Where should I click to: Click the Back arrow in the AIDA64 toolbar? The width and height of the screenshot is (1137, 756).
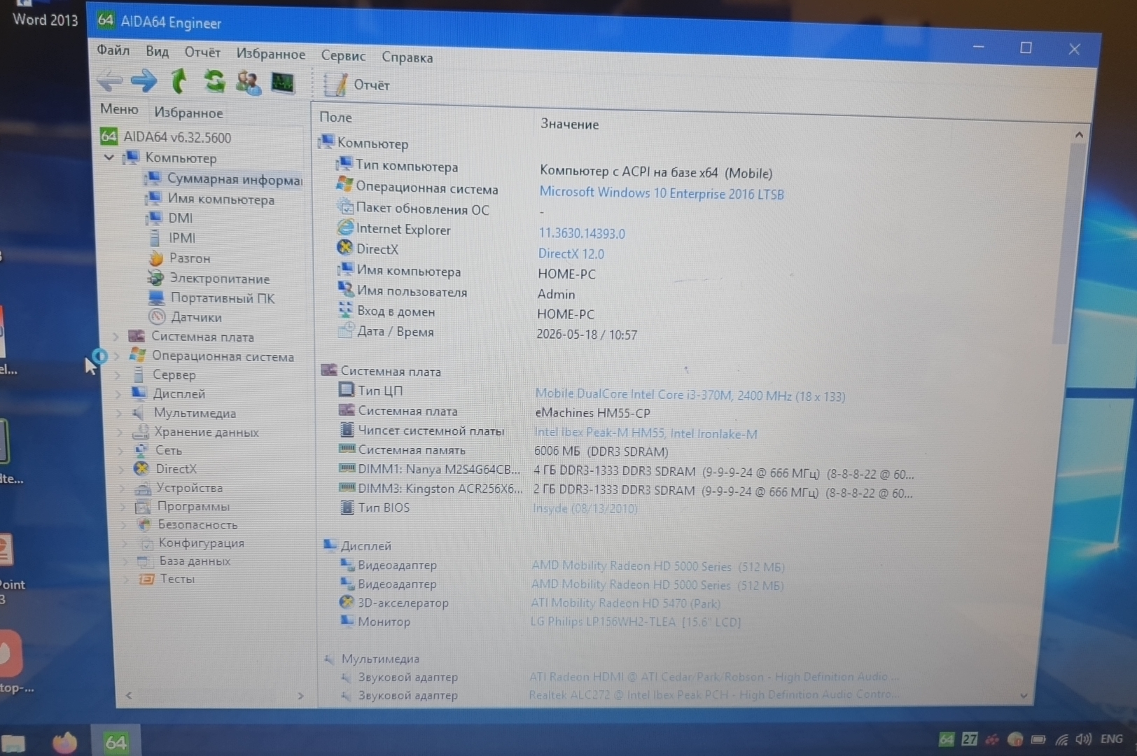coord(109,80)
